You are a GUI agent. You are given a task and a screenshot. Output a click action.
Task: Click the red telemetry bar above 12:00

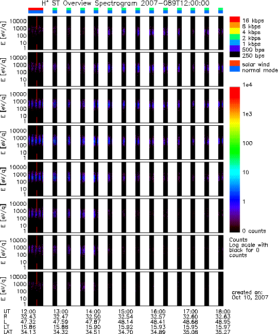click(x=36, y=9)
